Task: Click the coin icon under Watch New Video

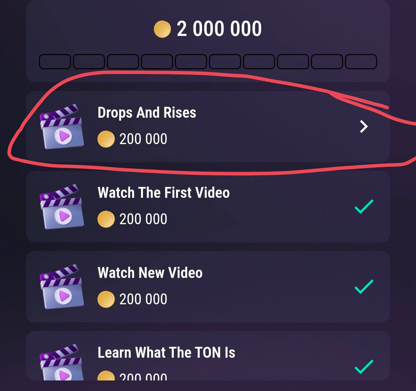Action: [106, 299]
